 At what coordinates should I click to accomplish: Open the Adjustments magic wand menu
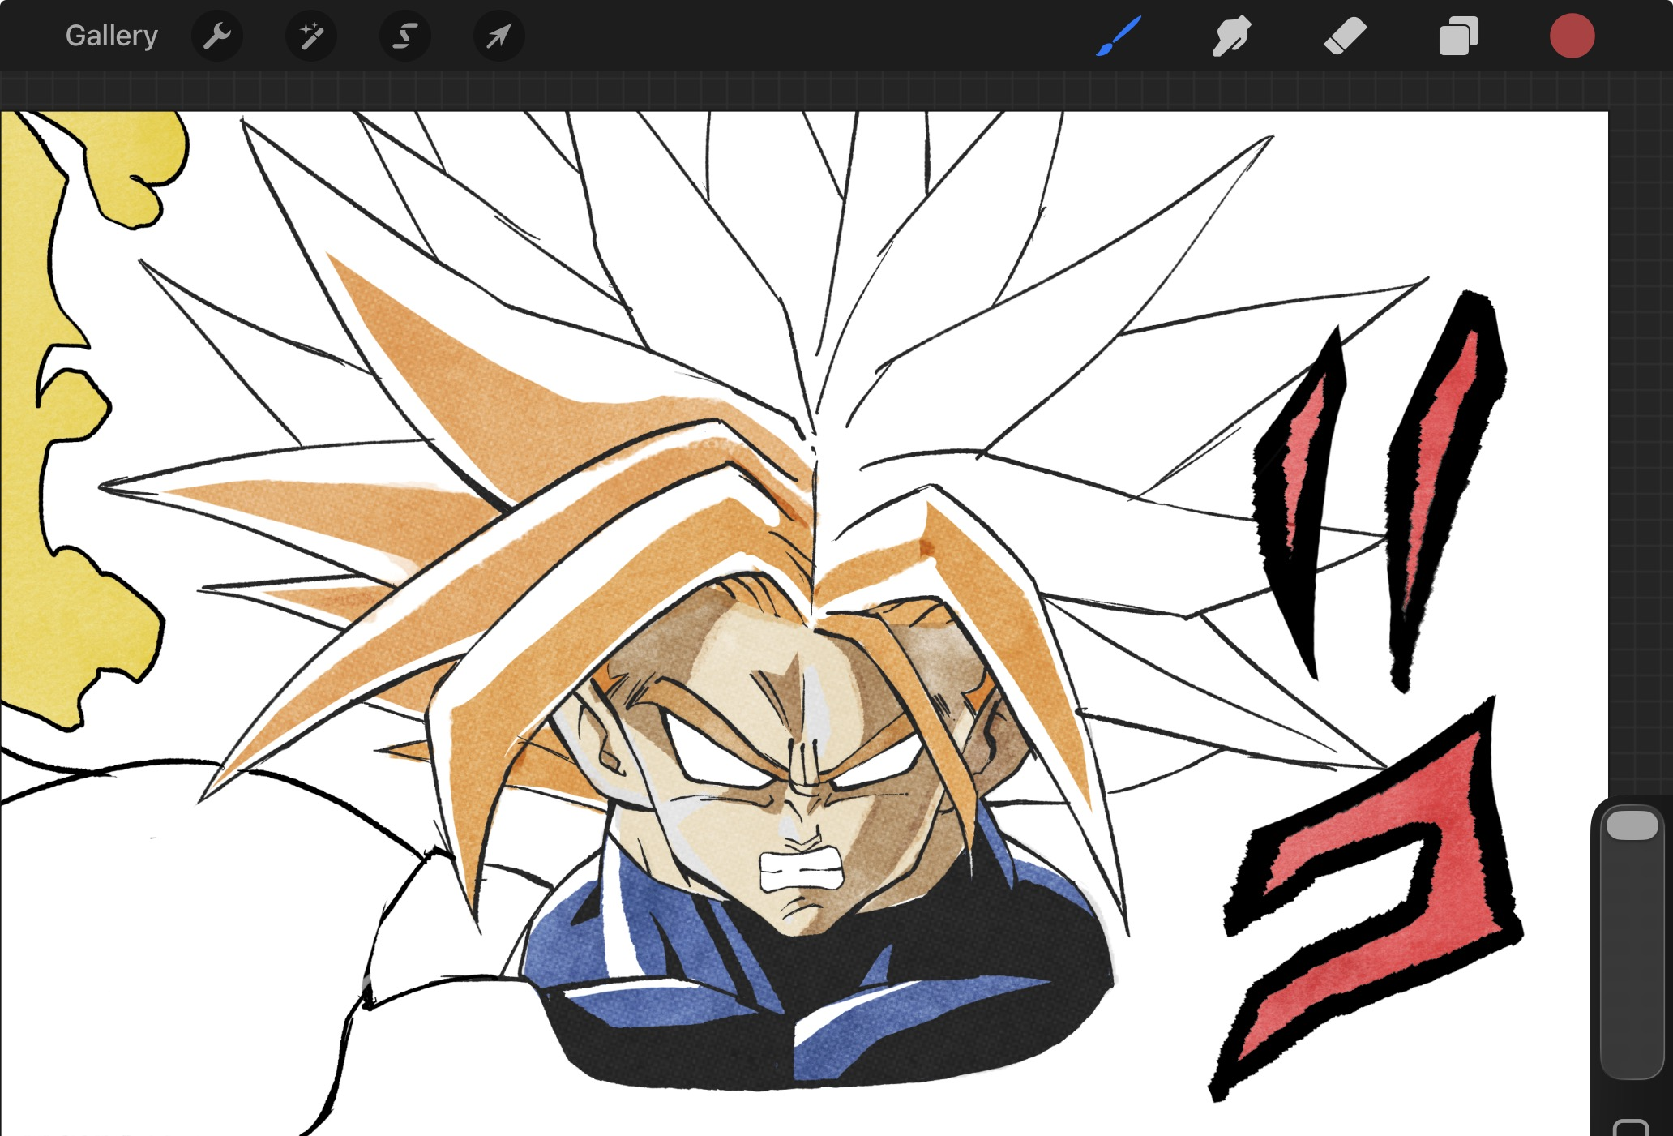point(311,36)
